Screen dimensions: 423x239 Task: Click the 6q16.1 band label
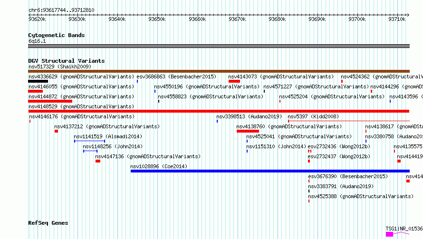[x=37, y=41]
